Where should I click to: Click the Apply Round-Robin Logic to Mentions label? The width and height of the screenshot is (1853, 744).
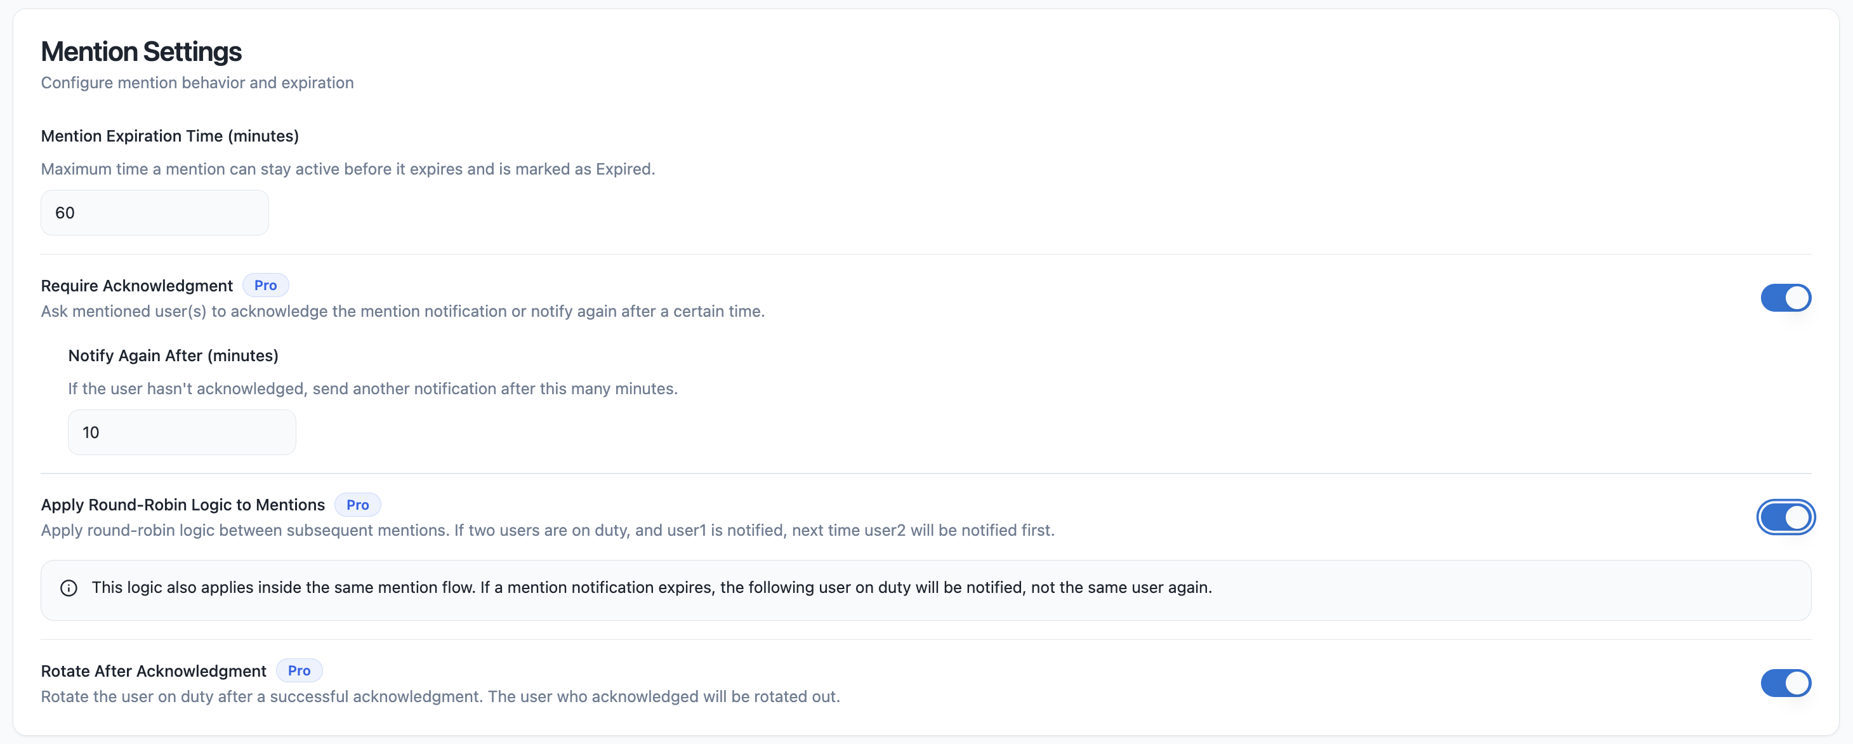tap(183, 505)
